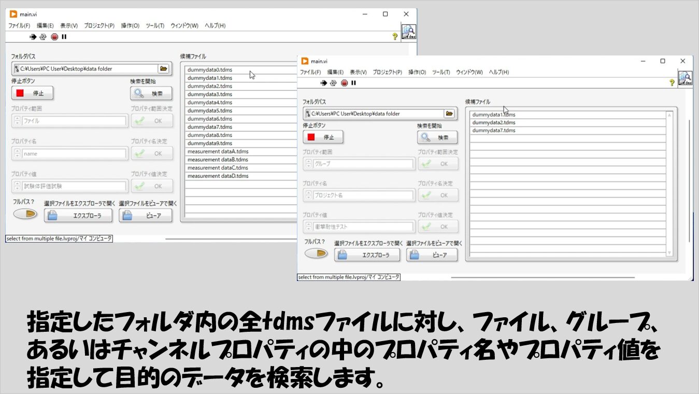Click Pause icon in front main.vi toolbar
The image size is (699, 394).
coord(354,83)
